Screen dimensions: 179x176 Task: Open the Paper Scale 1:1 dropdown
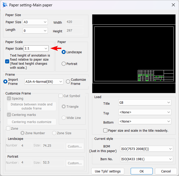[36, 48]
